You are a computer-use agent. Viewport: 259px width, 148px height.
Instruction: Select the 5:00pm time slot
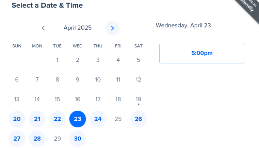click(202, 53)
